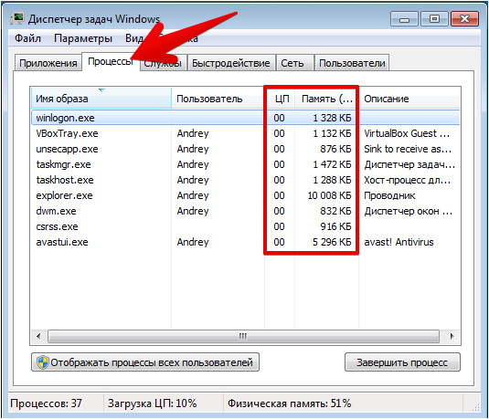Image resolution: width=489 pixels, height=419 pixels.
Task: Click the horizontal scrollbar thumb
Action: (x=243, y=337)
